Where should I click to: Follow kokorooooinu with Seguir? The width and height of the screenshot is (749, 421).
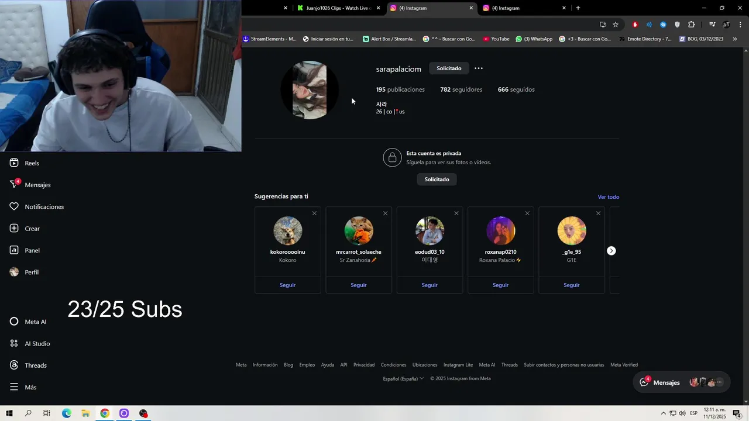[x=287, y=285]
